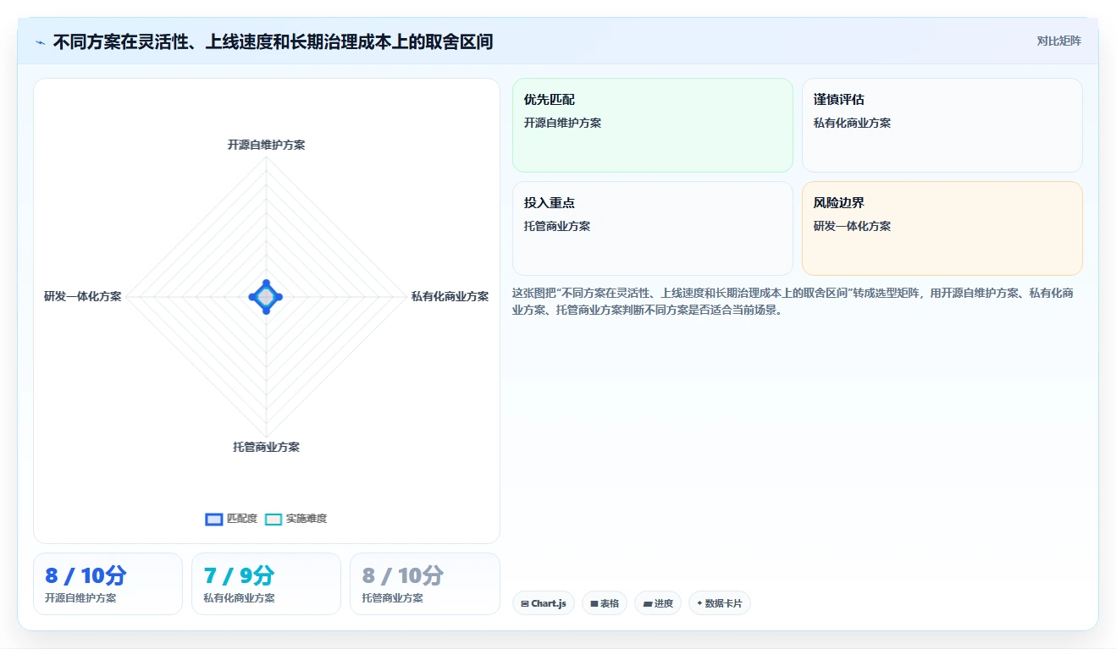Screen dimensions: 1116x649
Task: Click the progress icon in 进度 chip
Action: click(x=648, y=603)
